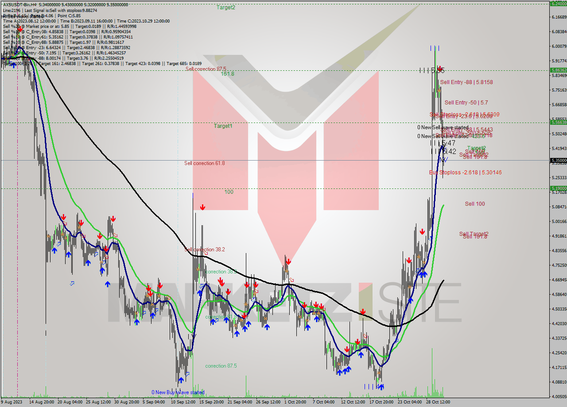Screen dimensions: 567x407
Task: Click the '17 Oct 20:00' time axis label
Action: (381, 402)
